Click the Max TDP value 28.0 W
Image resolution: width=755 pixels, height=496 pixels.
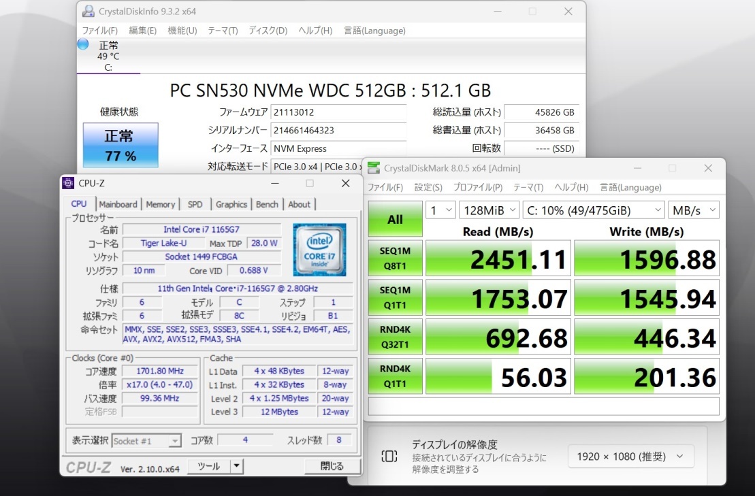[264, 243]
